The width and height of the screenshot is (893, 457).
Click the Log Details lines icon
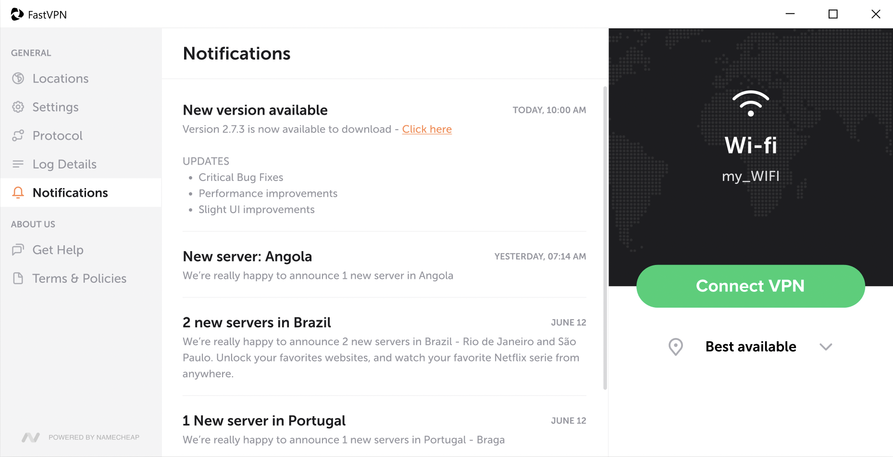pyautogui.click(x=18, y=164)
